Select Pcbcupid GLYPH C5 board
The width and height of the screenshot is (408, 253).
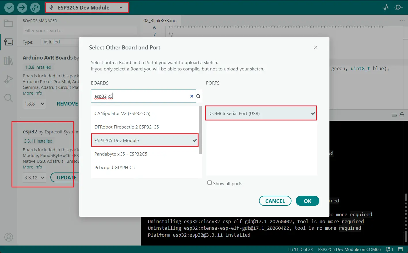[145, 167]
